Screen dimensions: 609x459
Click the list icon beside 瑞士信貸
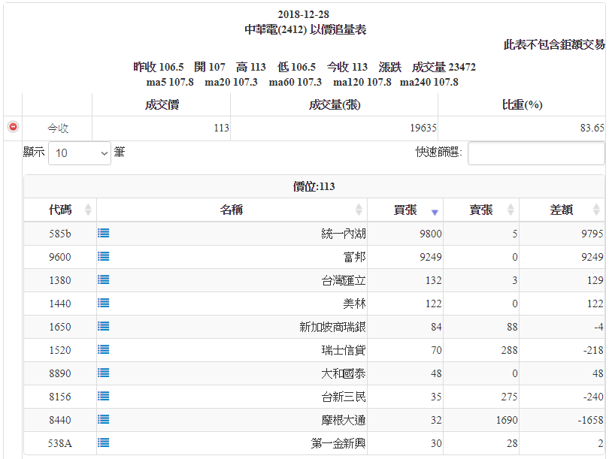104,350
